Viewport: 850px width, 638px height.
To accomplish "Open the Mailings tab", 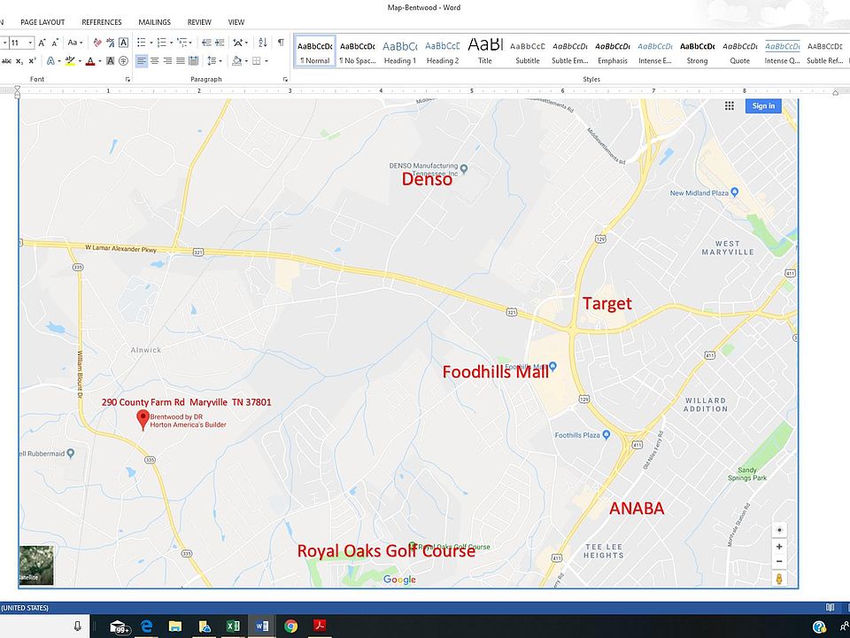I will pos(154,22).
